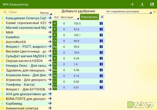Image resolution: width=157 pixels, height=110 pixels.
Task: Click arrow next to Веселая Цветочница
Action: point(50,51)
